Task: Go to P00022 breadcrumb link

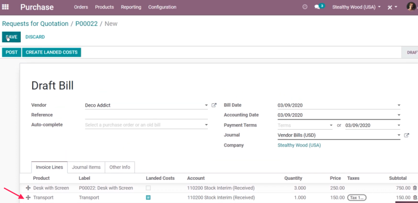Action: point(86,24)
